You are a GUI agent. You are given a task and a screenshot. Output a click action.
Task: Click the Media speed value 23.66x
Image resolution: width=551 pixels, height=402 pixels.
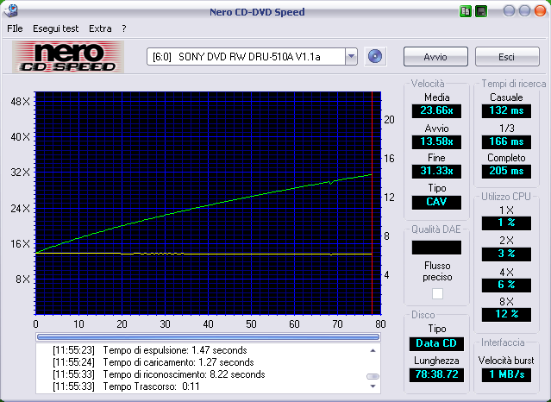click(x=436, y=110)
